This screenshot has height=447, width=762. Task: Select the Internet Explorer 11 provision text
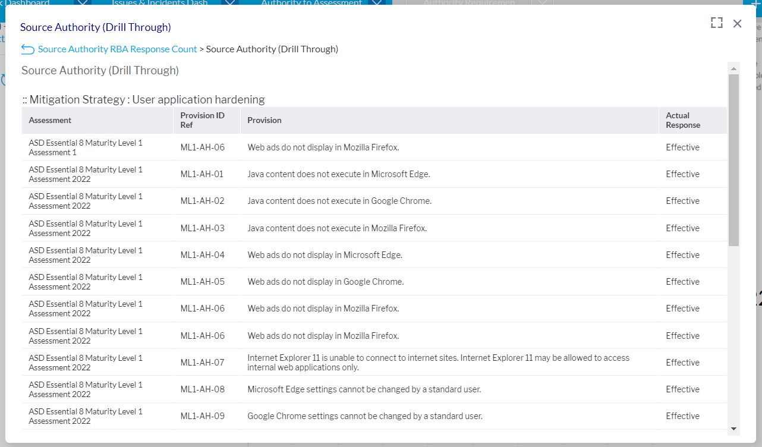(x=438, y=363)
